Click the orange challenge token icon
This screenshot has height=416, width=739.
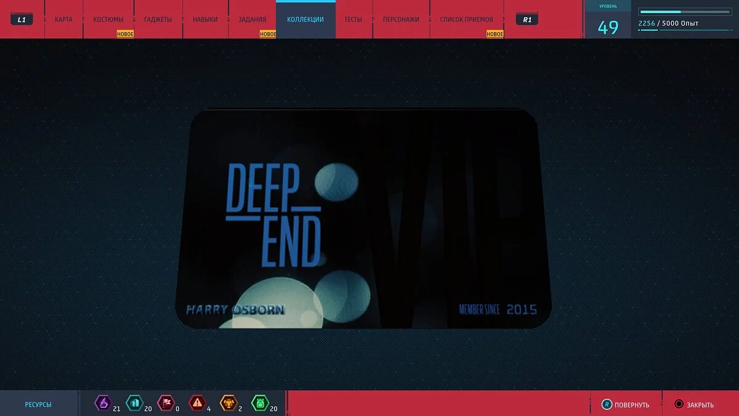click(228, 404)
